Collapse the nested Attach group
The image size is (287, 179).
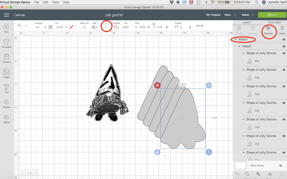tap(240, 47)
